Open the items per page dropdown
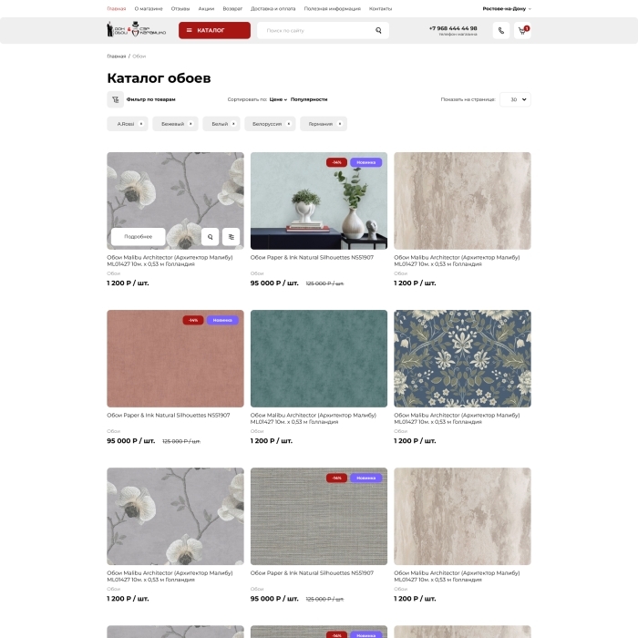Viewport: 638px width, 638px height. (x=515, y=99)
